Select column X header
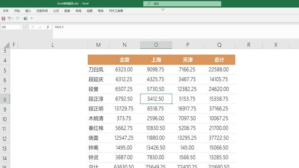299x168 pixels. point(276,45)
